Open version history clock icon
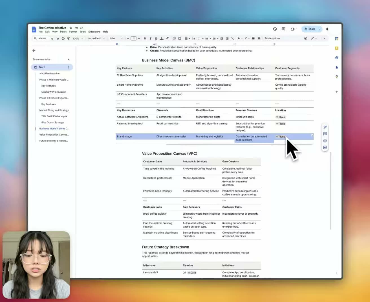Image resolution: width=370 pixels, height=302 pixels. (275, 29)
